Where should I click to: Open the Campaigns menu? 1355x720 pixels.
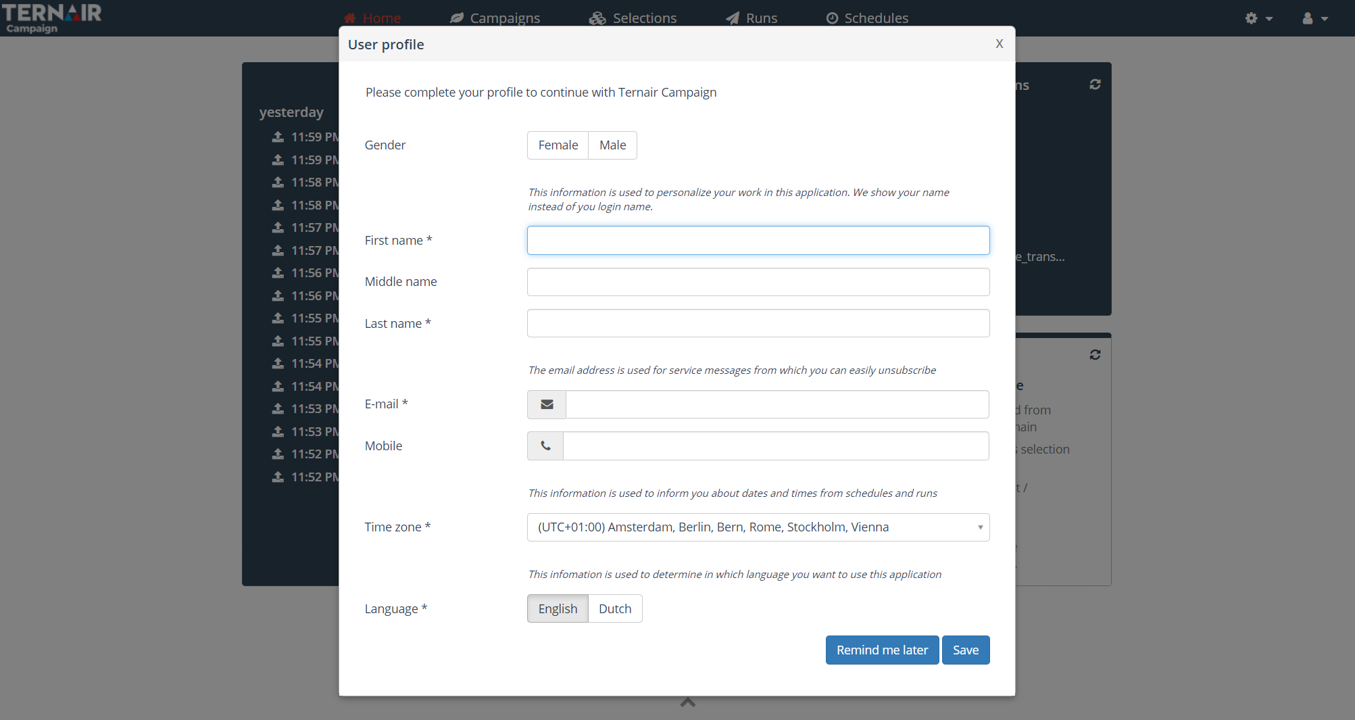495,18
